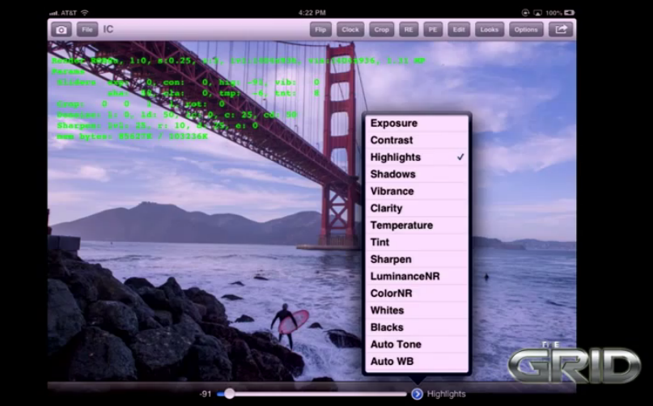Click the blue arrow next to Highlights
The image size is (653, 406).
[x=417, y=394]
